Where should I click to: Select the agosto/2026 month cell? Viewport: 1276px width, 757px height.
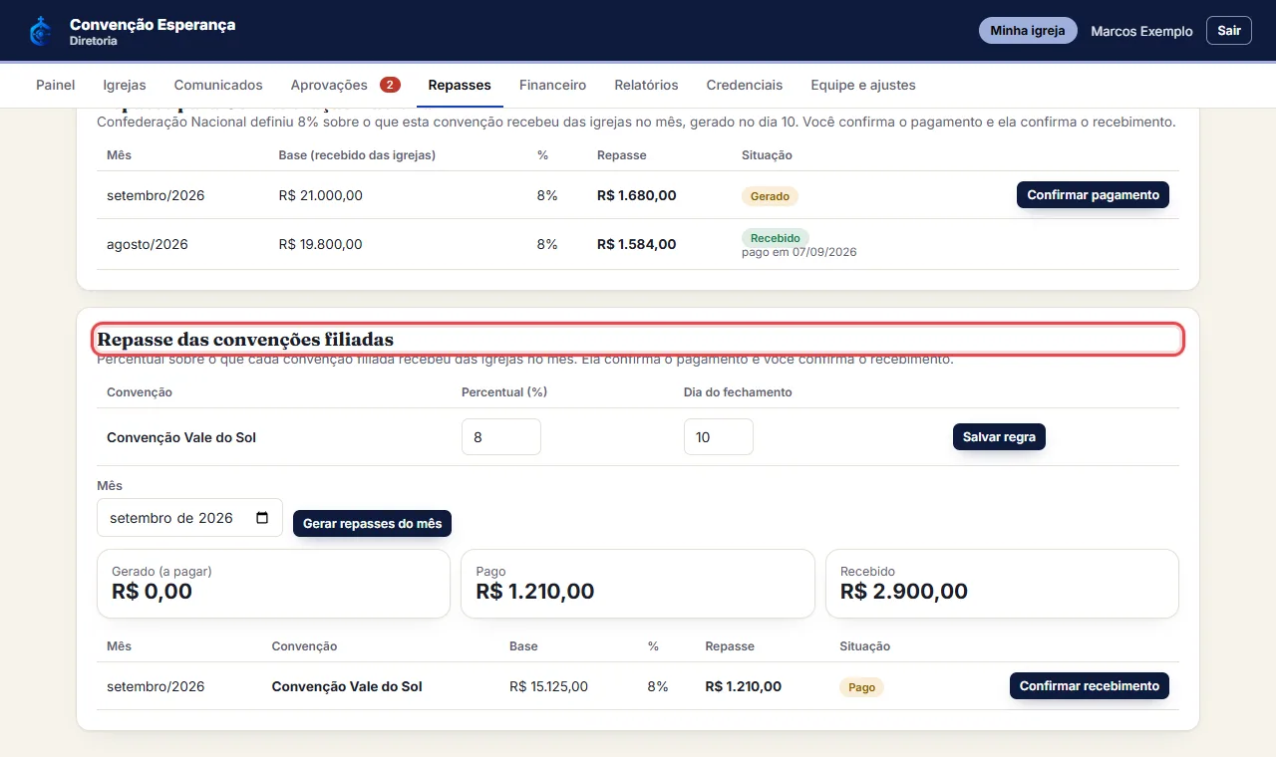coord(148,244)
